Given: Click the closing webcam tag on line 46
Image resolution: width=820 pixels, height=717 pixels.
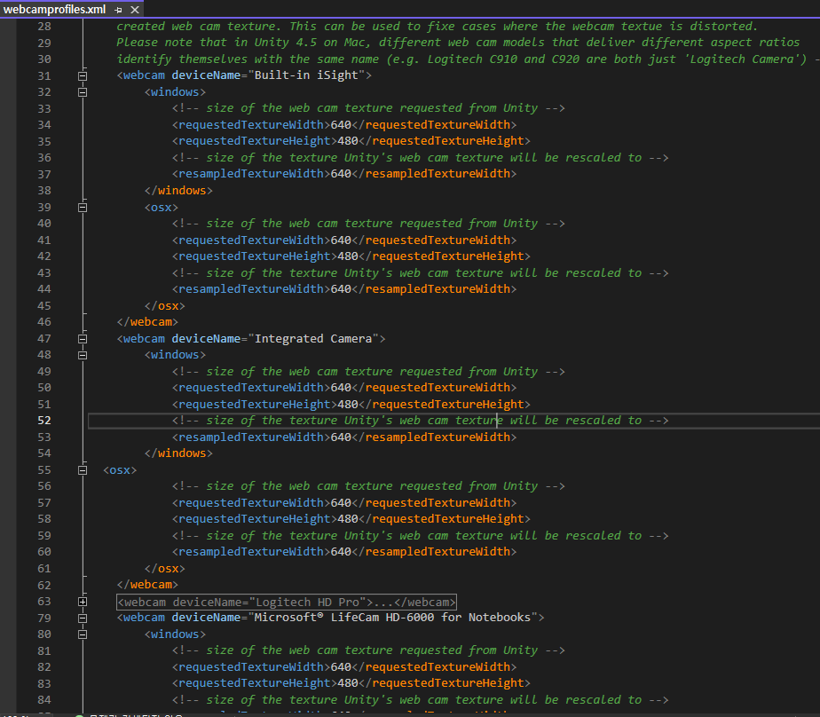Looking at the screenshot, I should coord(147,322).
